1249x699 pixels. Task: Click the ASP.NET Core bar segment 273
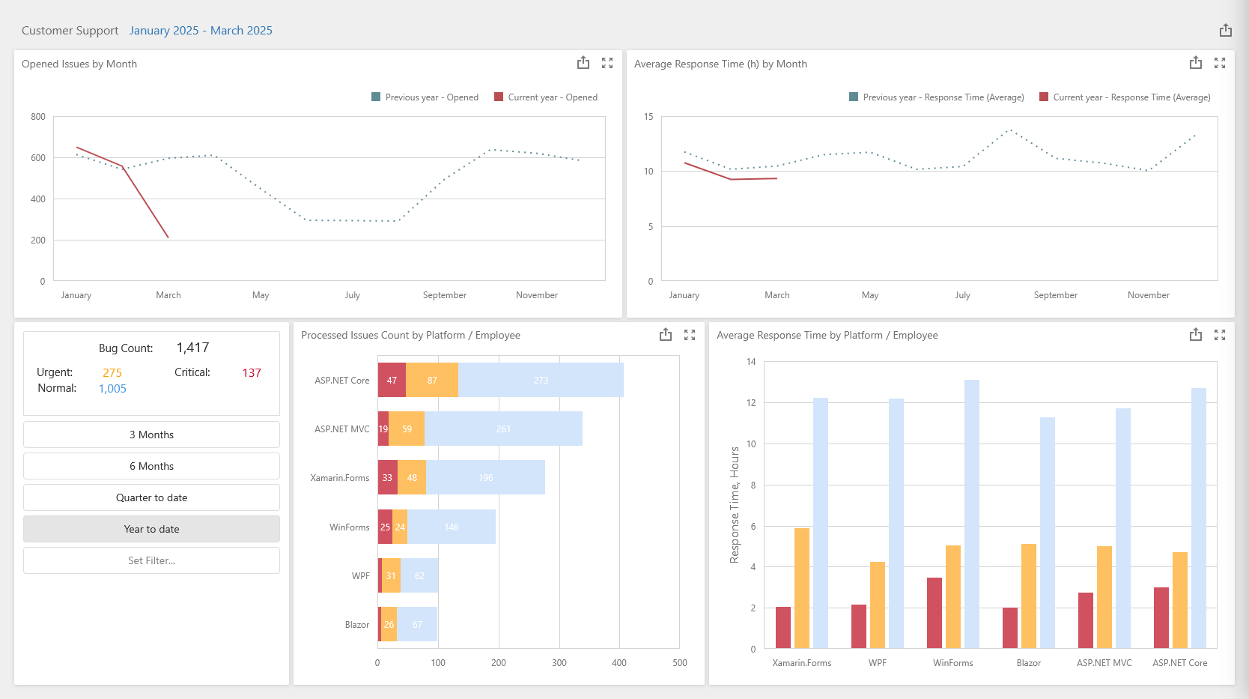541,380
